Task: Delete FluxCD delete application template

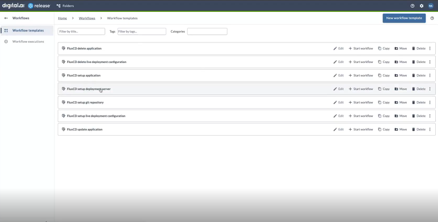Action: tap(419, 49)
